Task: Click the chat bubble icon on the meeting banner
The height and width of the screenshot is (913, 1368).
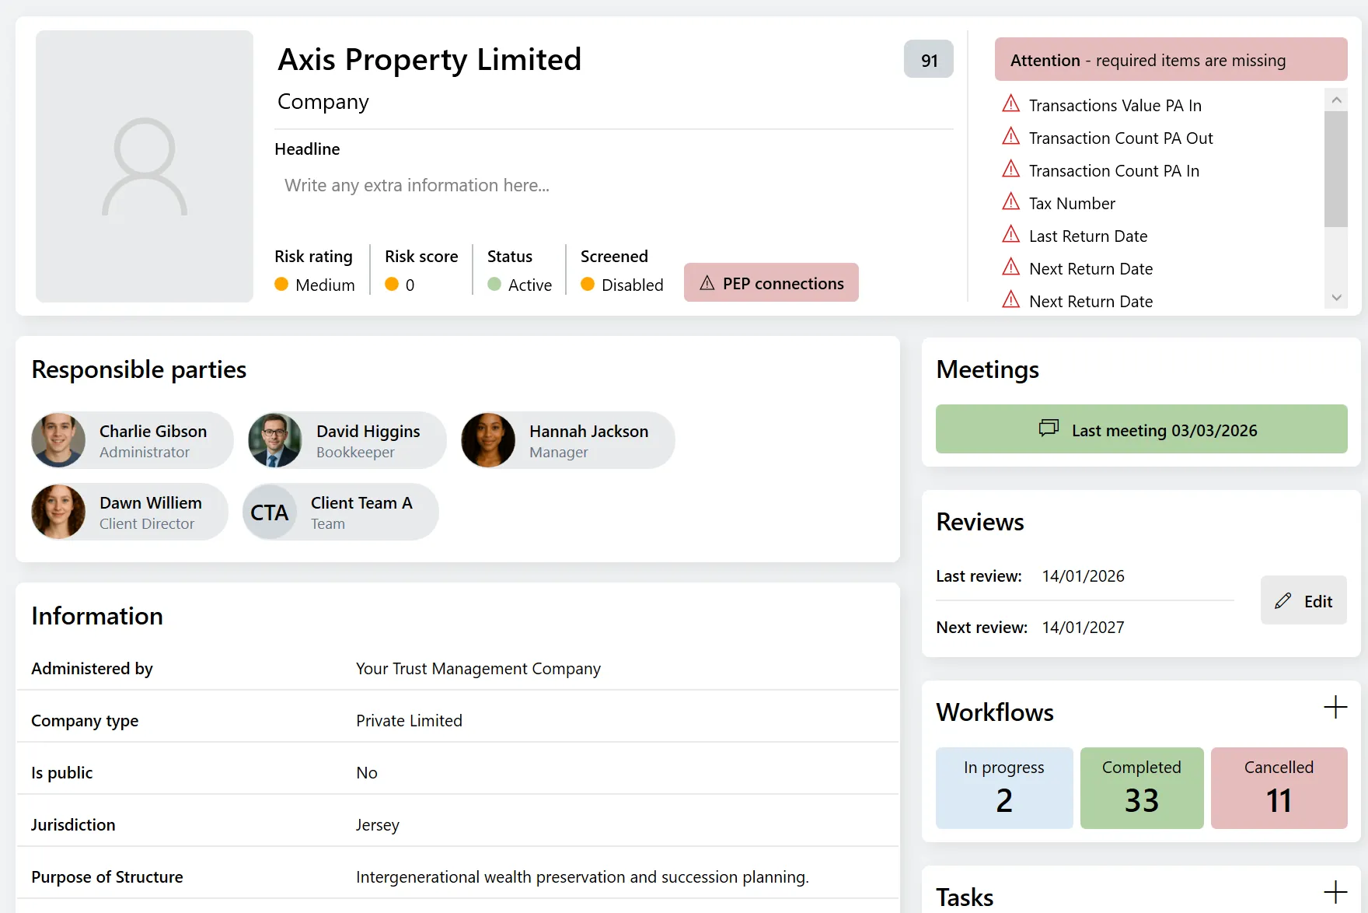Action: click(x=1048, y=429)
